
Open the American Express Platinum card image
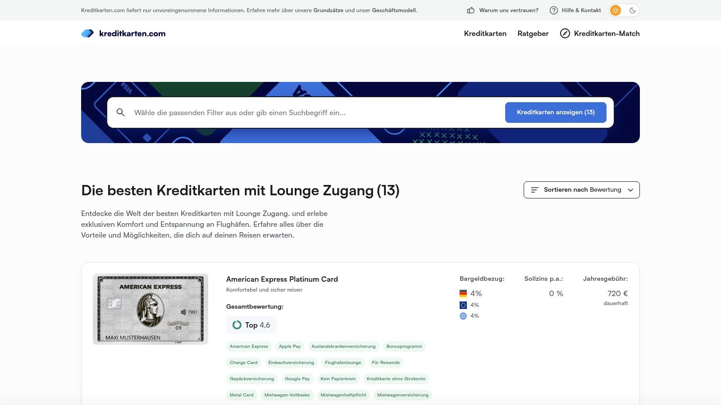click(151, 309)
